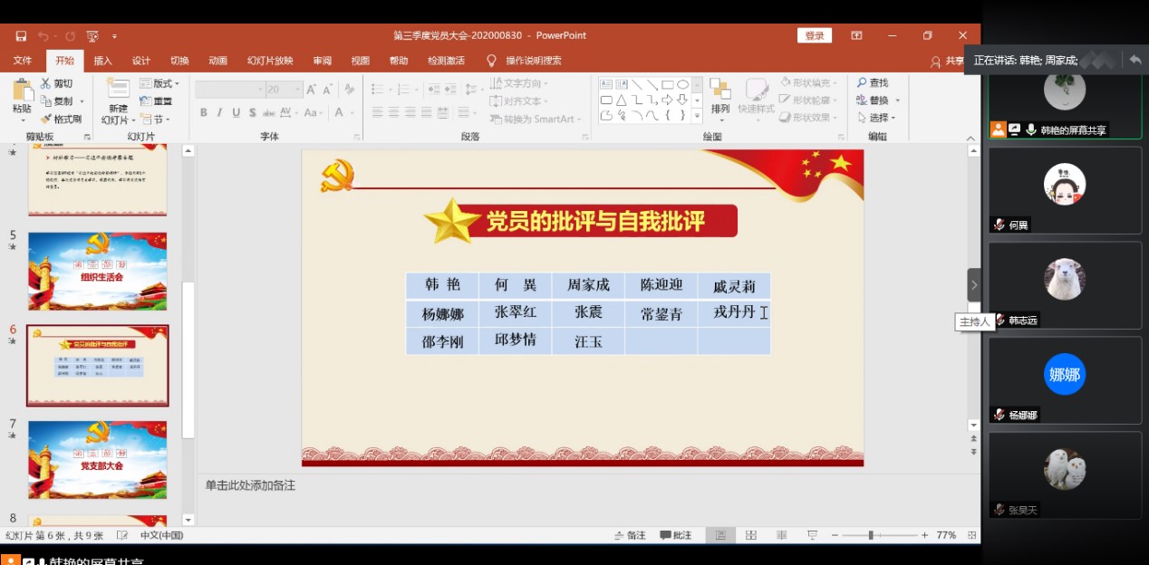Click the zoom slider in status bar
This screenshot has width=1149, height=565.
(871, 535)
